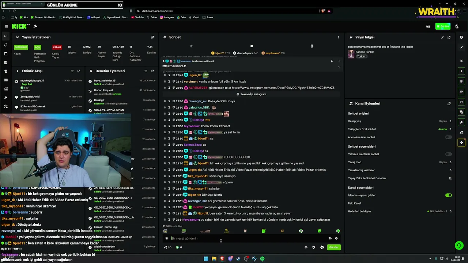
Task: Unpin the pinned berrrennn message
Action: pyautogui.click(x=332, y=61)
